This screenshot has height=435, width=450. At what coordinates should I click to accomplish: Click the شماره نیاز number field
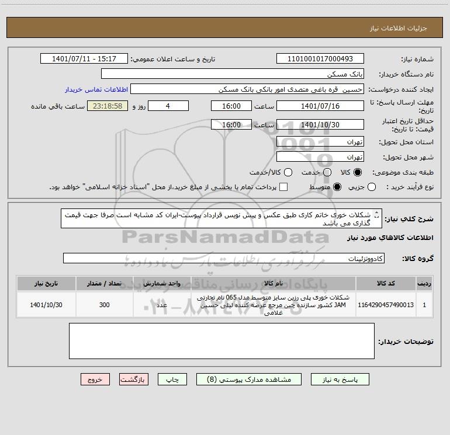click(x=320, y=59)
